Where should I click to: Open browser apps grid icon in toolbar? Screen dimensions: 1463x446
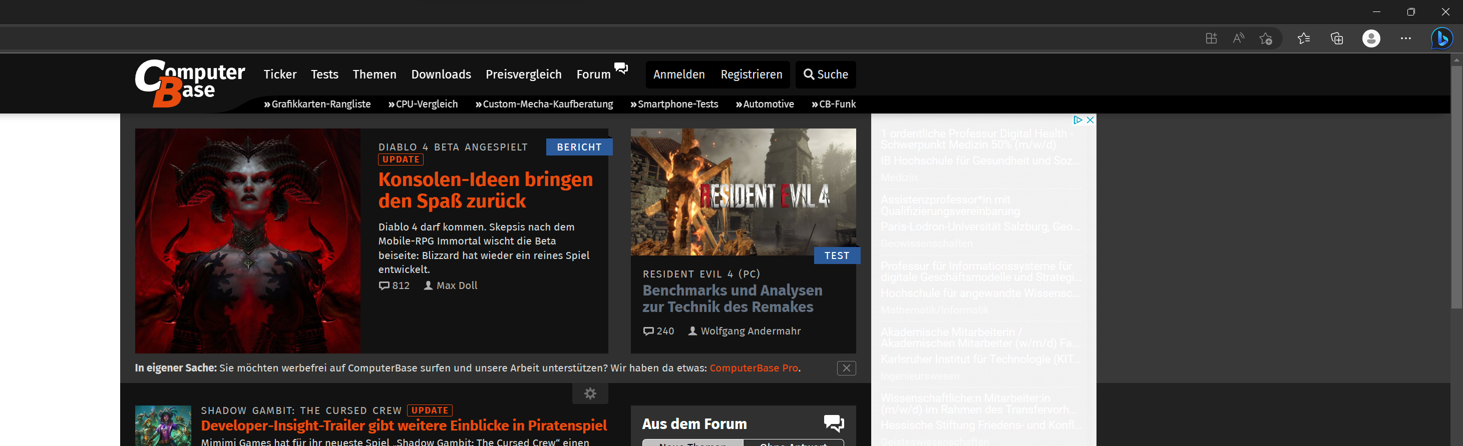(1211, 38)
